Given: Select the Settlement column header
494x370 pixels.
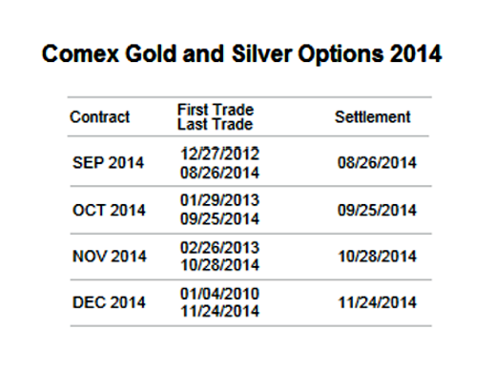Looking at the screenshot, I should 373,117.
